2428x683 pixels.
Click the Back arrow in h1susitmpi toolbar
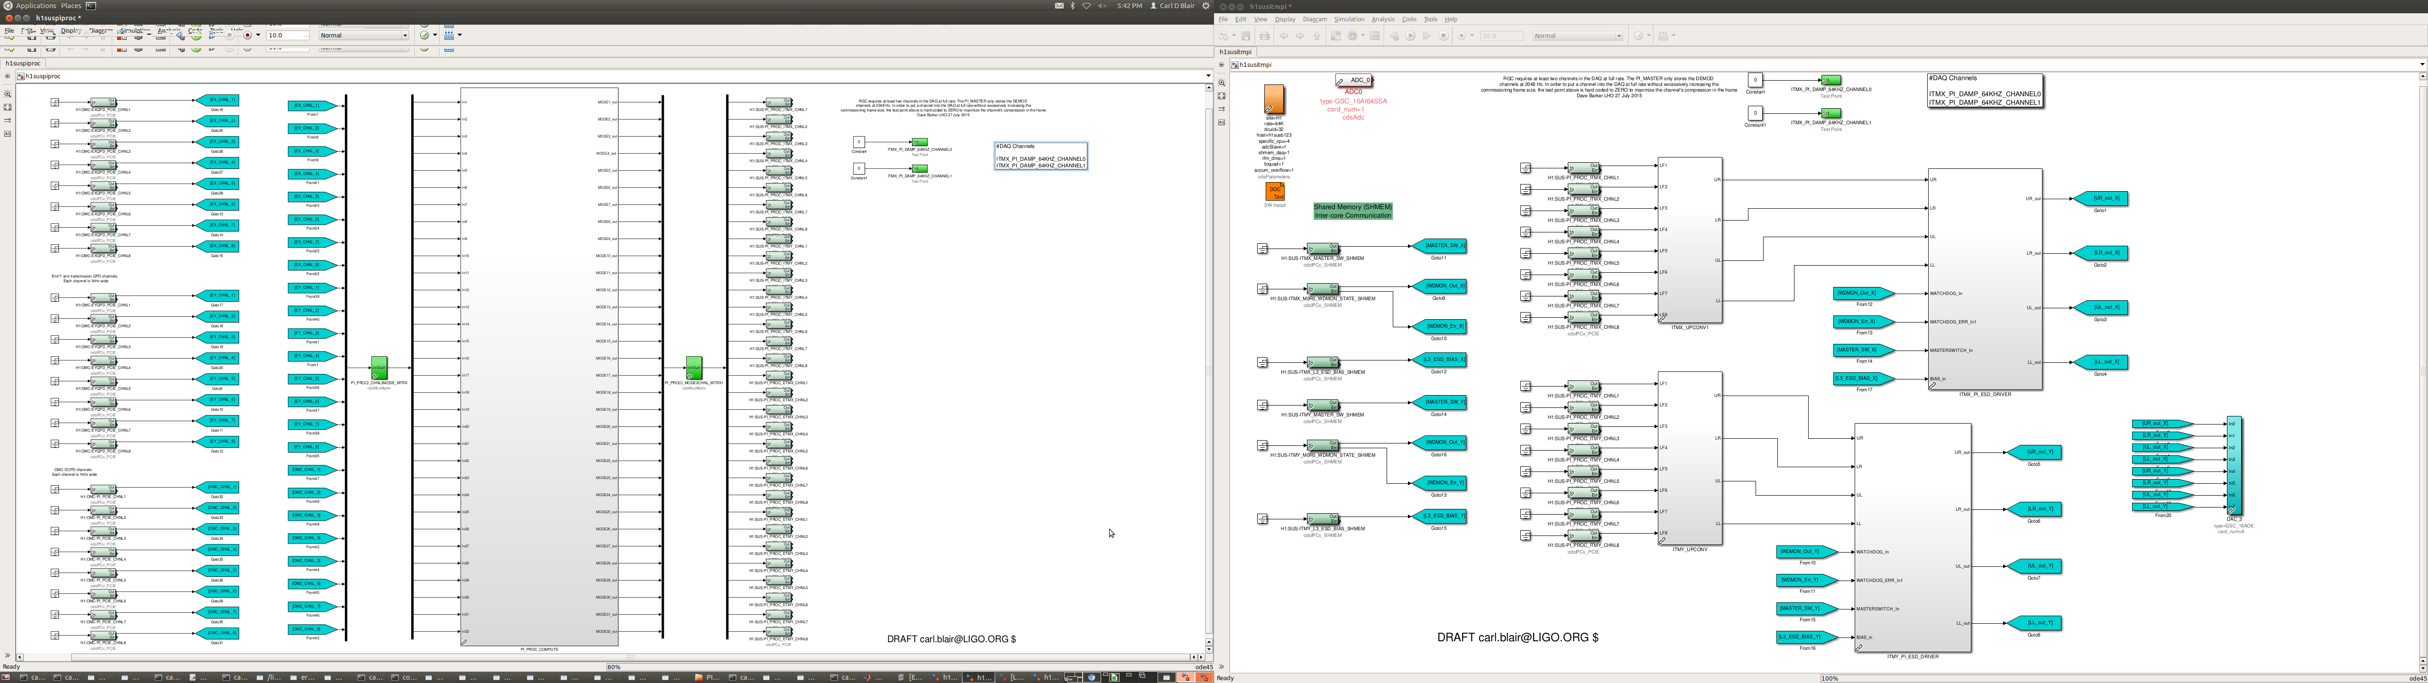pos(1284,36)
